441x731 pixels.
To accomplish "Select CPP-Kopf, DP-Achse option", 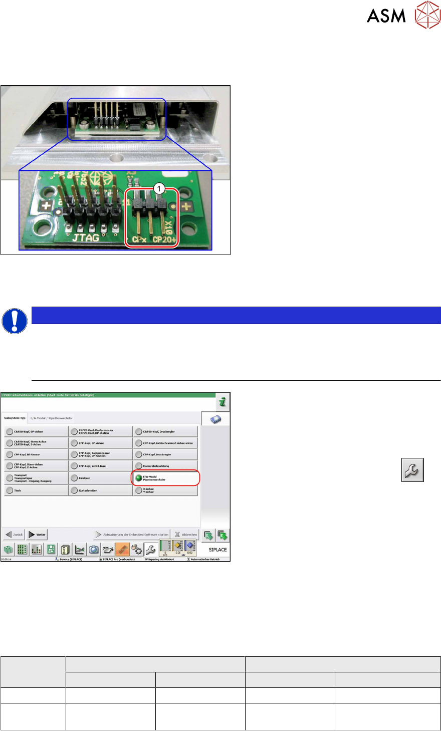I will pyautogui.click(x=101, y=443).
